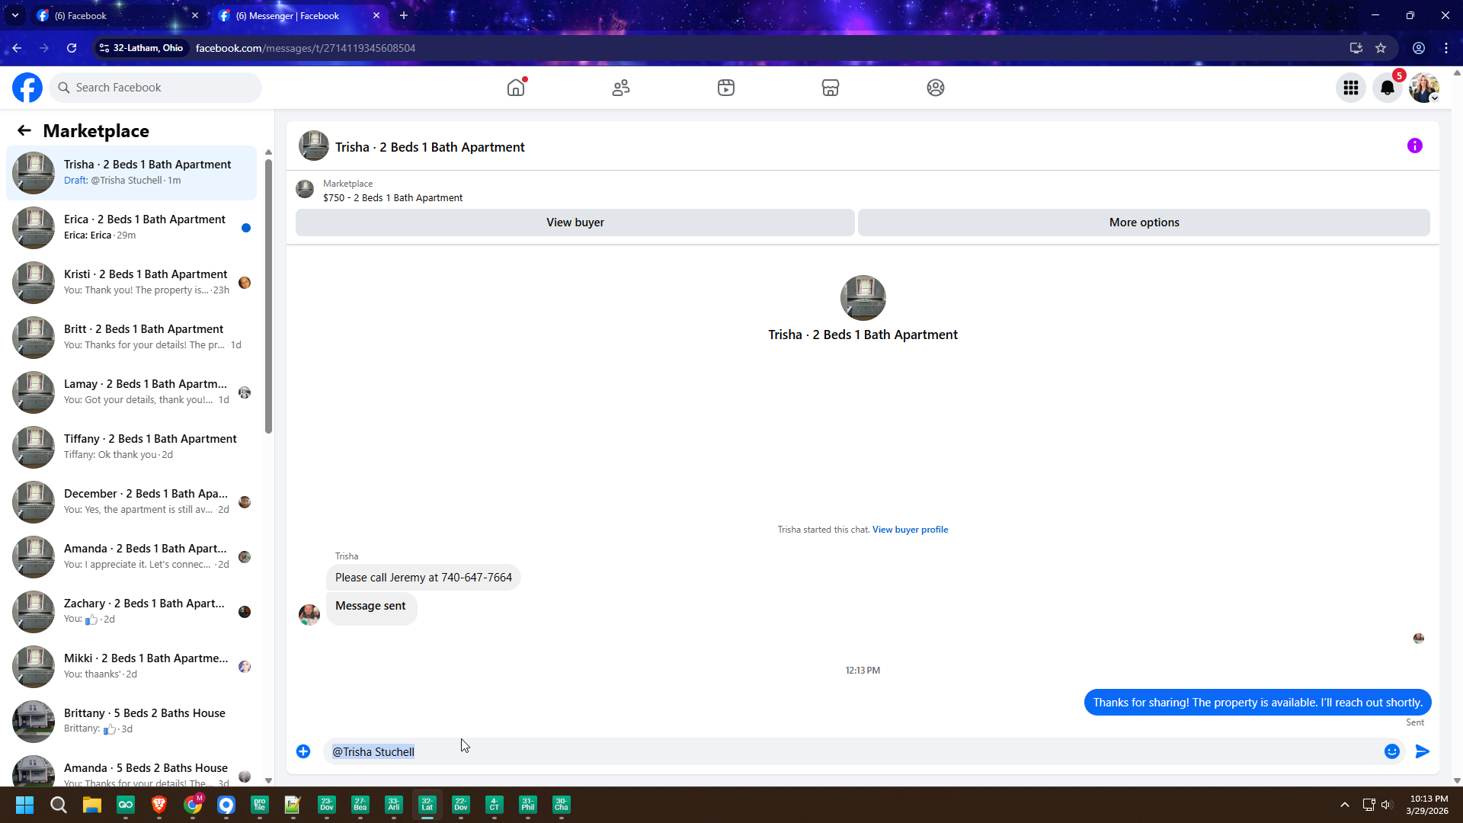The width and height of the screenshot is (1463, 823).
Task: Click the "Please call Jeremy" message
Action: (x=423, y=578)
